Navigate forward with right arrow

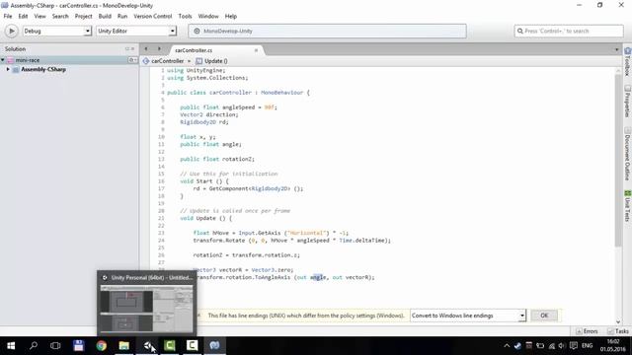(159, 49)
